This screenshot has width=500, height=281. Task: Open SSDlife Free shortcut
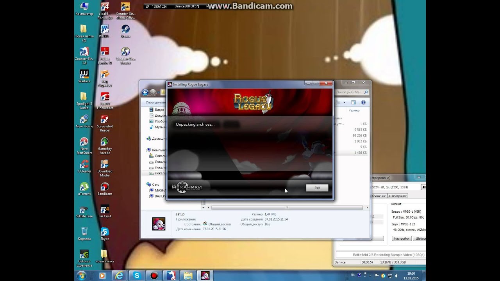[x=84, y=211]
